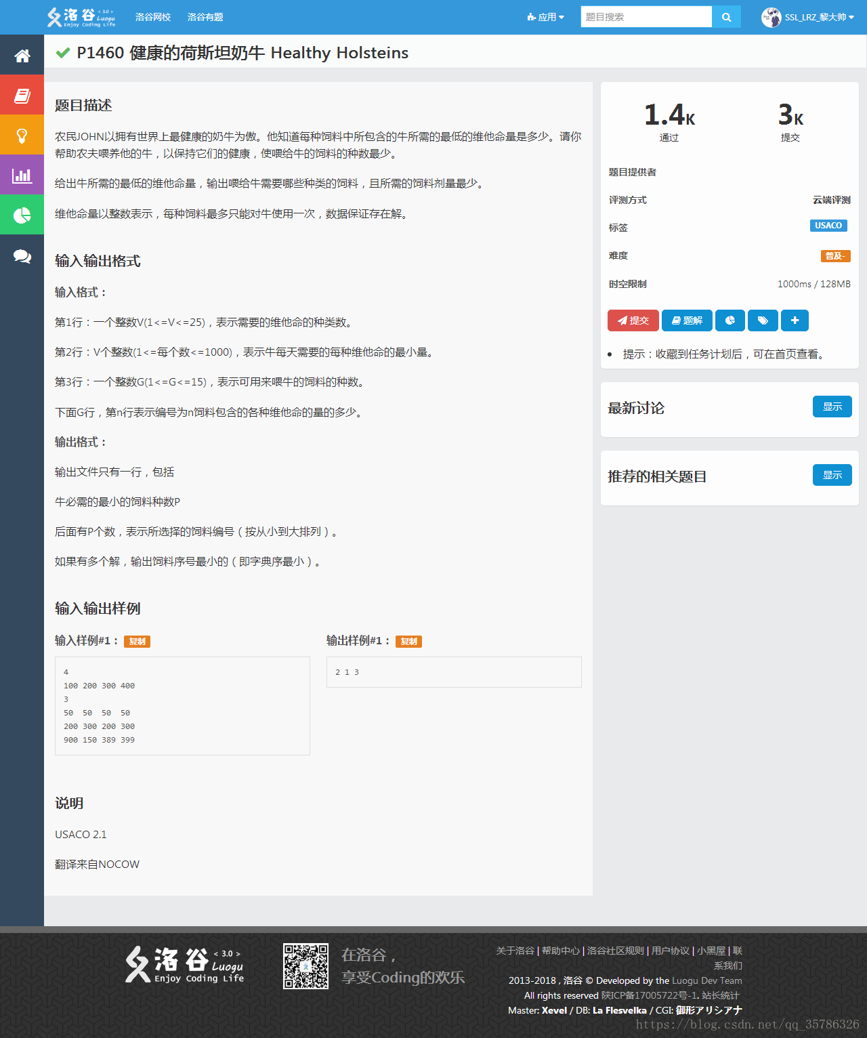867x1038 pixels.
Task: Open the SSL_LRZ user account dropdown
Action: point(819,17)
